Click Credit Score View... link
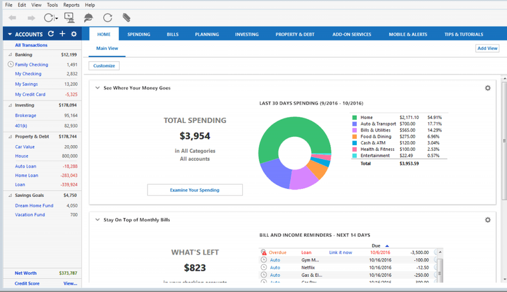Image resolution: width=507 pixels, height=292 pixels. 70,283
